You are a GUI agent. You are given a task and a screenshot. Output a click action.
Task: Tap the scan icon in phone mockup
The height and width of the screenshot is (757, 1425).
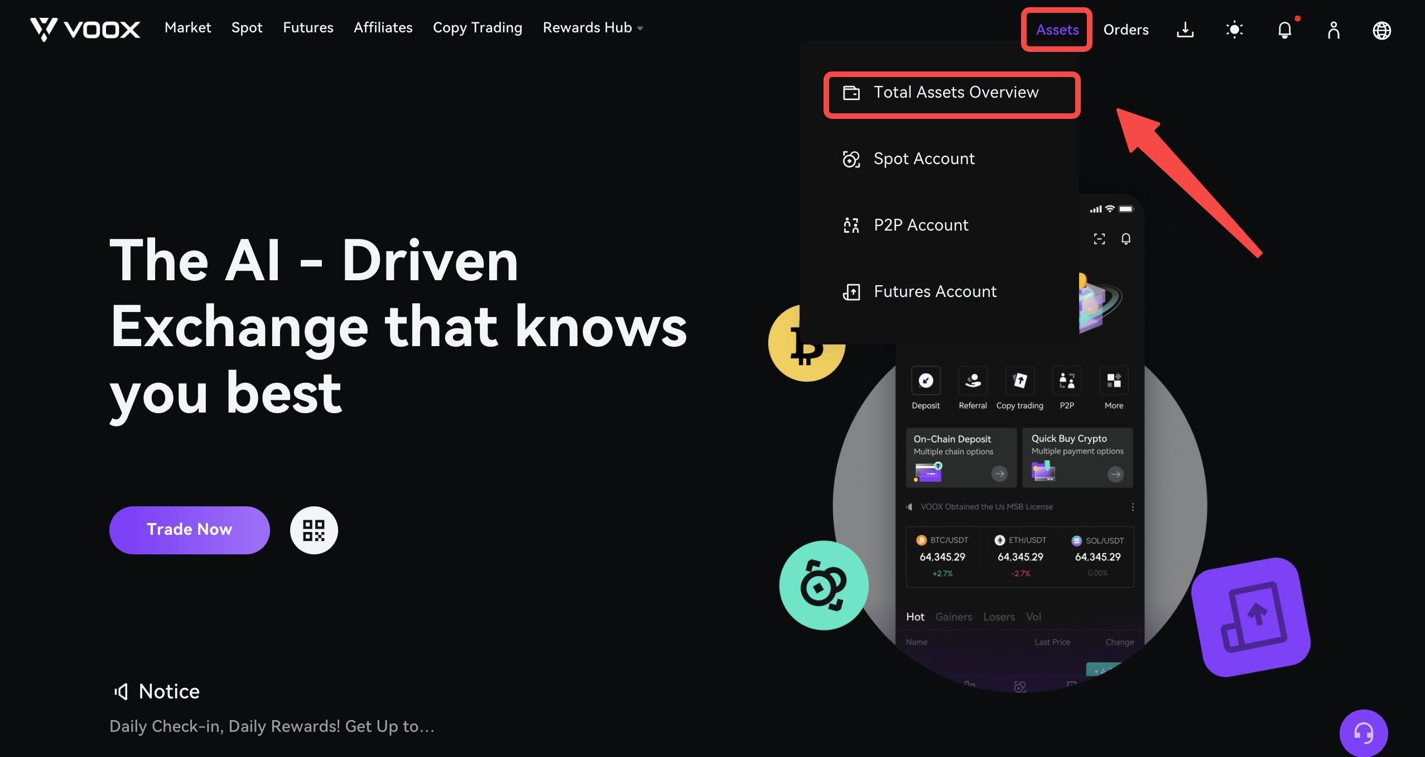[1099, 239]
